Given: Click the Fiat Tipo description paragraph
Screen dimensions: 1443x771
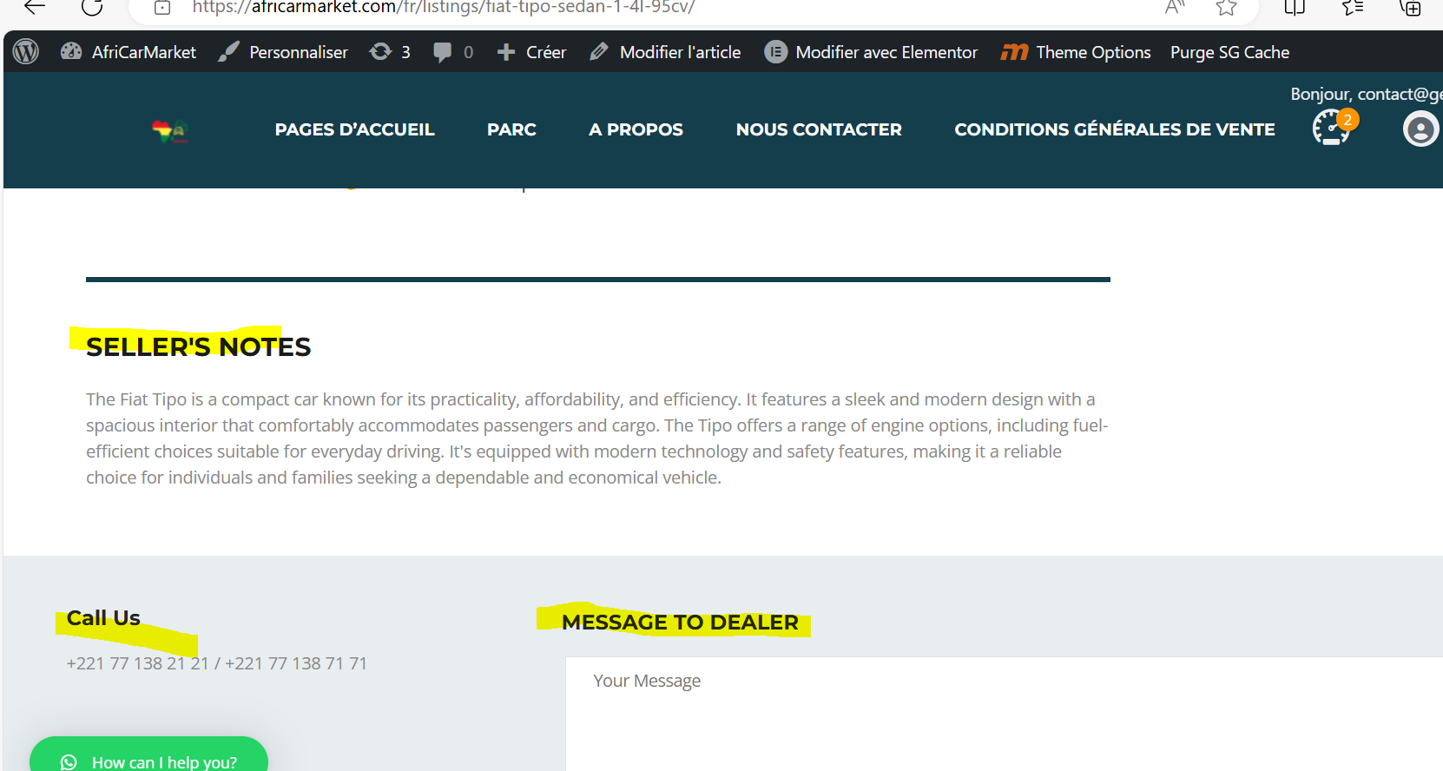Looking at the screenshot, I should [x=597, y=438].
